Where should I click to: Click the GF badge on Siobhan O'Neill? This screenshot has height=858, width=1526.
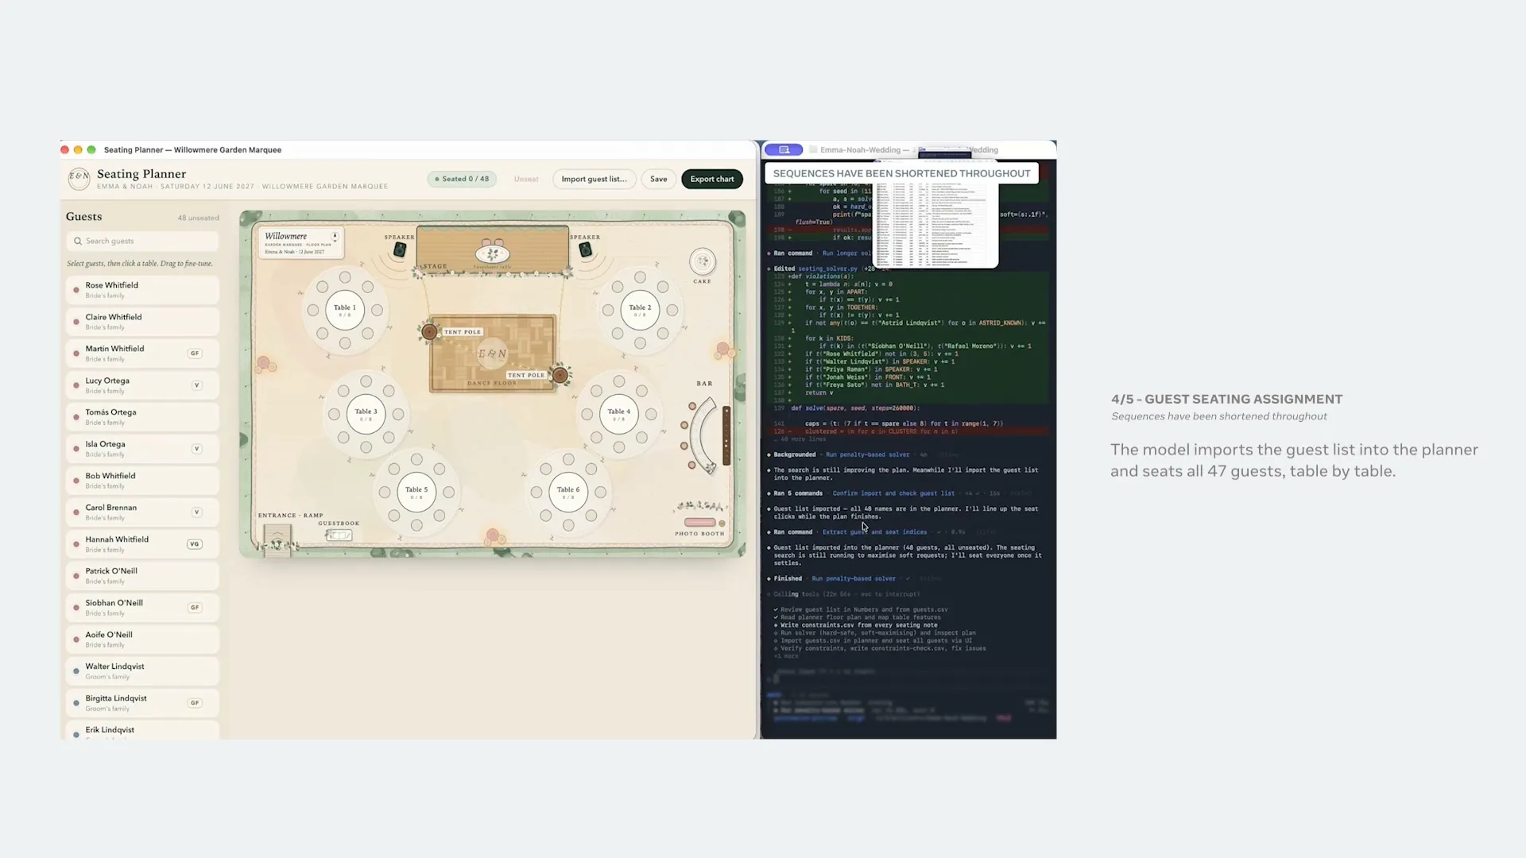(x=195, y=608)
